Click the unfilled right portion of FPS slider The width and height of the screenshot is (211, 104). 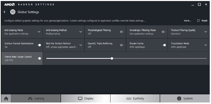pos(160,58)
